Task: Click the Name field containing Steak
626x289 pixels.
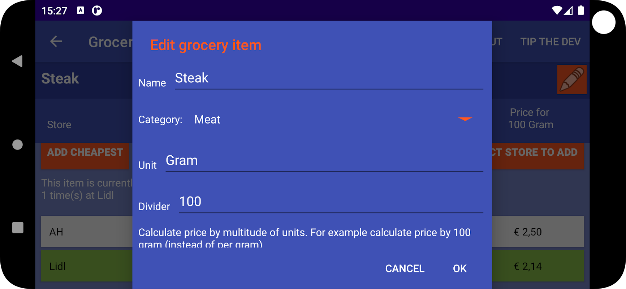Action: point(329,78)
